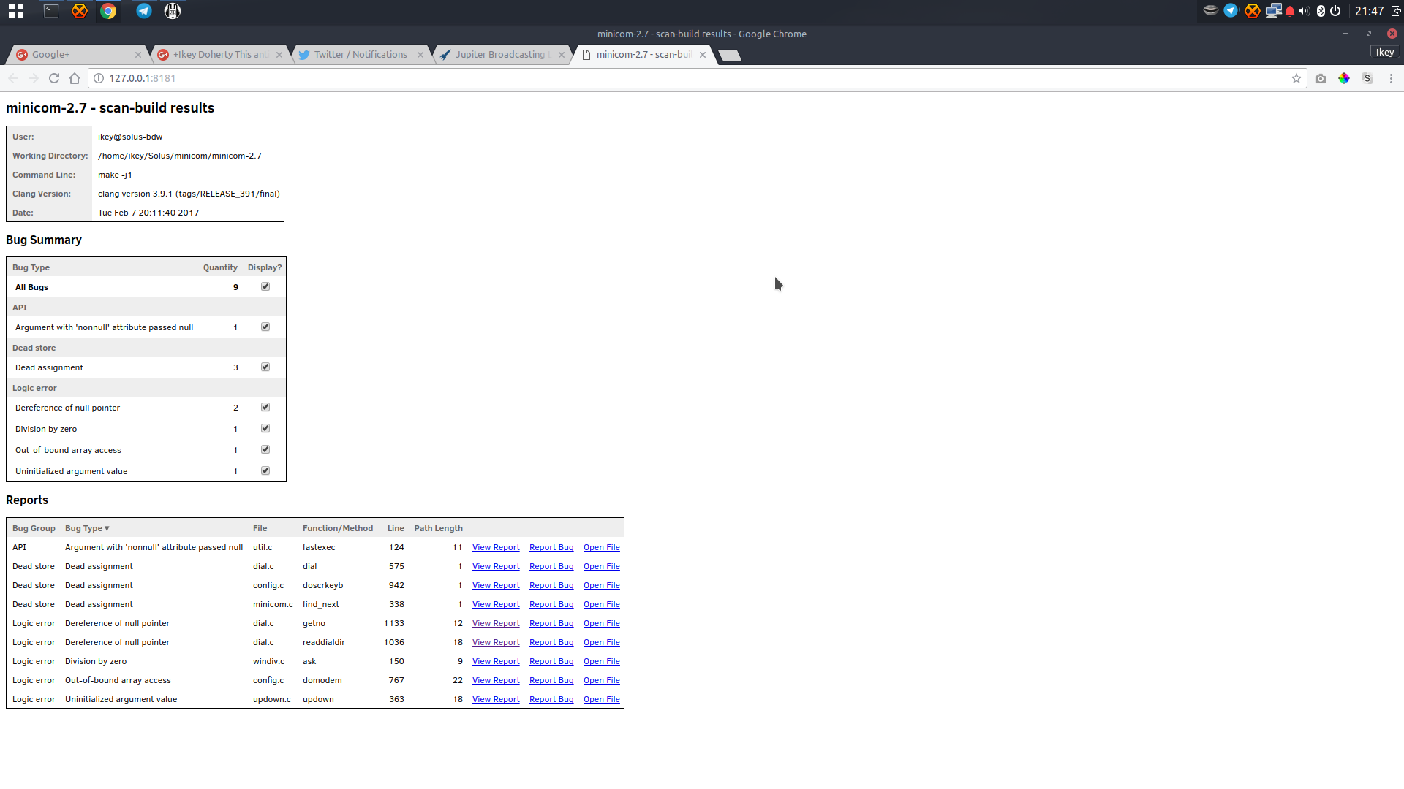This screenshot has width=1404, height=789.
Task: View Report for util.c fastexec
Action: [x=496, y=547]
